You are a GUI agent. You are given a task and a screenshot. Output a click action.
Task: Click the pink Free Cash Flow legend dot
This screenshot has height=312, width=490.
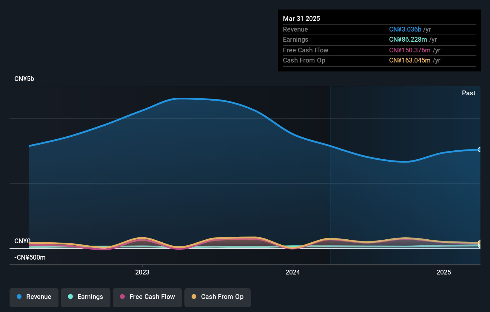pyautogui.click(x=122, y=297)
